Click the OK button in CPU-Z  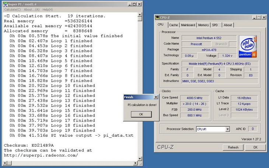[x=255, y=147]
